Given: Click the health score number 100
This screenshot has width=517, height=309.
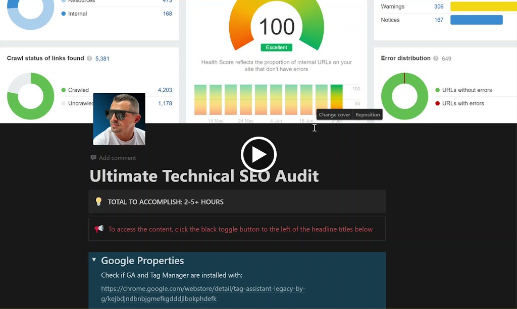Looking at the screenshot, I should pos(277,27).
